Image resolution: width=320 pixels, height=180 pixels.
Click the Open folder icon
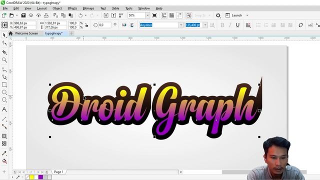click(11, 15)
